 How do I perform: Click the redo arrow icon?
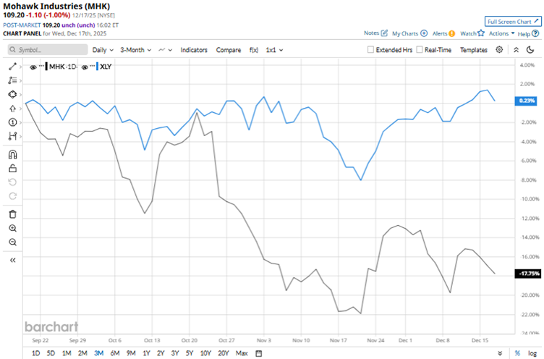coord(12,196)
